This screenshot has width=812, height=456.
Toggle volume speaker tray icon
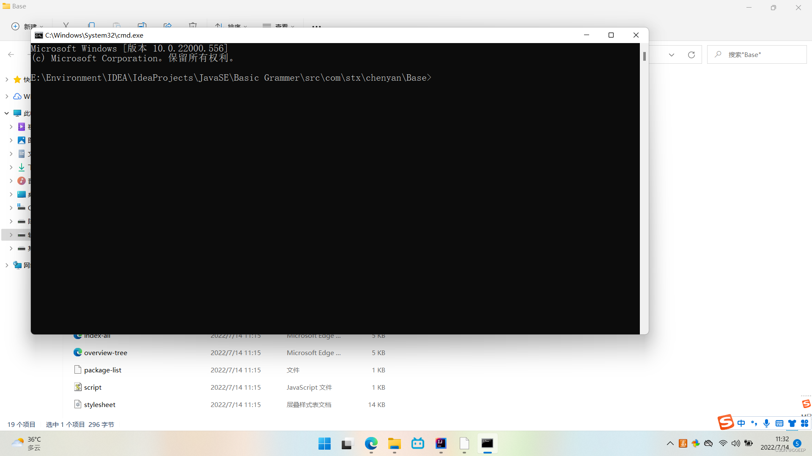(x=736, y=443)
